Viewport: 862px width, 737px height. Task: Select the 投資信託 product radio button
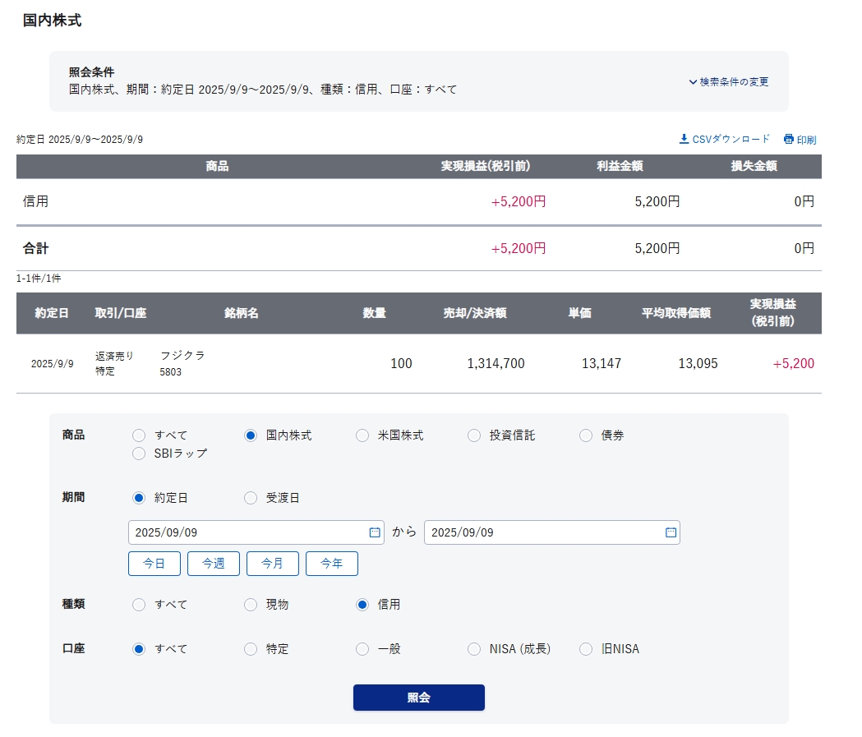click(474, 435)
